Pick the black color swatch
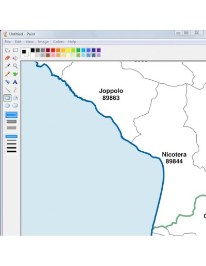This screenshot has width=206, height=266. [x=32, y=50]
